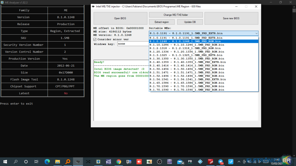Open the Windows Start menu
This screenshot has height=166, width=296.
point(5,162)
